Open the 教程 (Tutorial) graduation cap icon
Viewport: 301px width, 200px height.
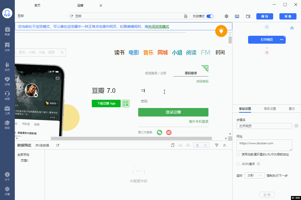tap(7, 123)
